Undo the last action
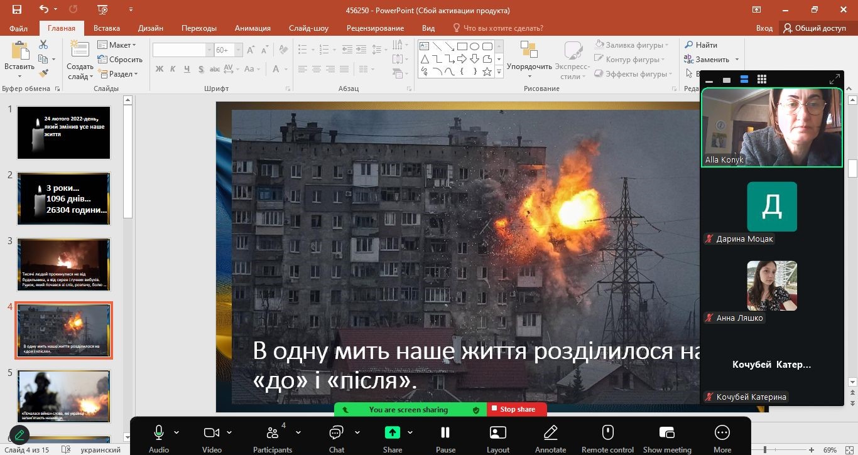Screen dimensions: 858x455 [x=44, y=10]
